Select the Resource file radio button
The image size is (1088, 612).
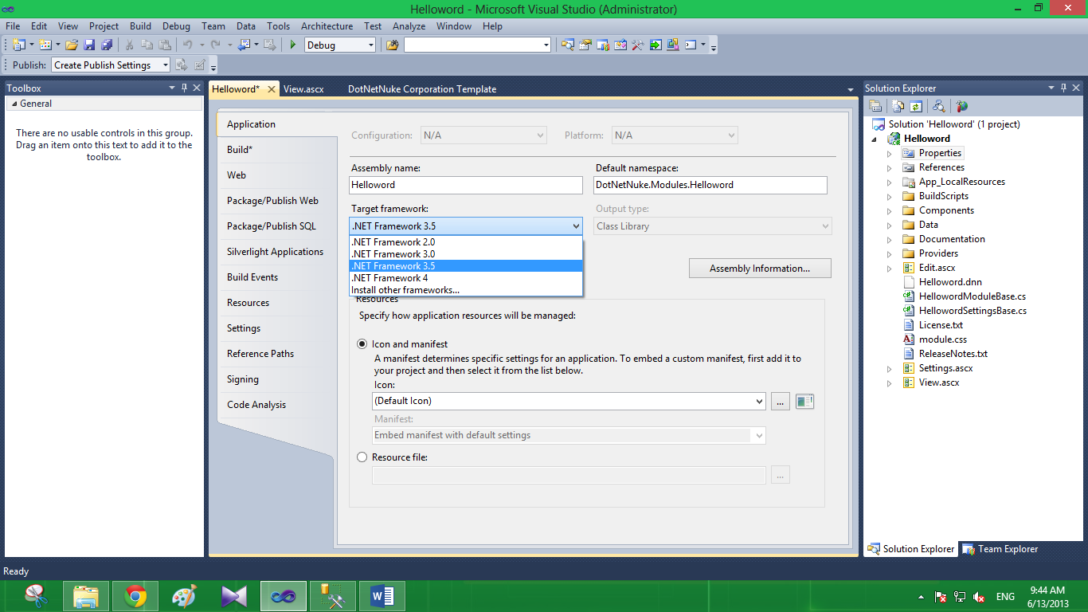pyautogui.click(x=362, y=457)
